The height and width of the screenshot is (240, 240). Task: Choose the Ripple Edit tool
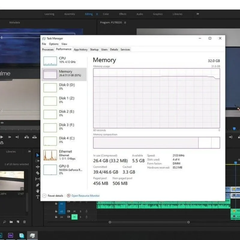click(38, 167)
